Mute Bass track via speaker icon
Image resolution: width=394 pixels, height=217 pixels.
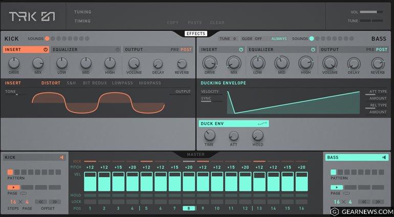(x=384, y=158)
